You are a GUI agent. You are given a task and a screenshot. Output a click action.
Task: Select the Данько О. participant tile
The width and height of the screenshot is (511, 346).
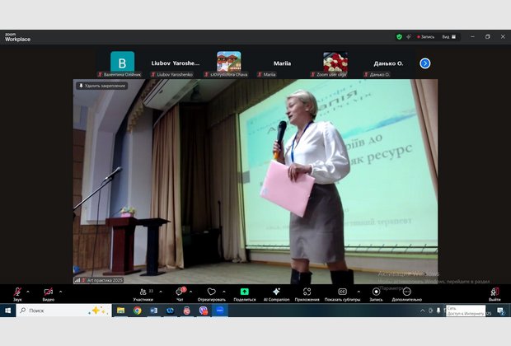click(x=388, y=64)
